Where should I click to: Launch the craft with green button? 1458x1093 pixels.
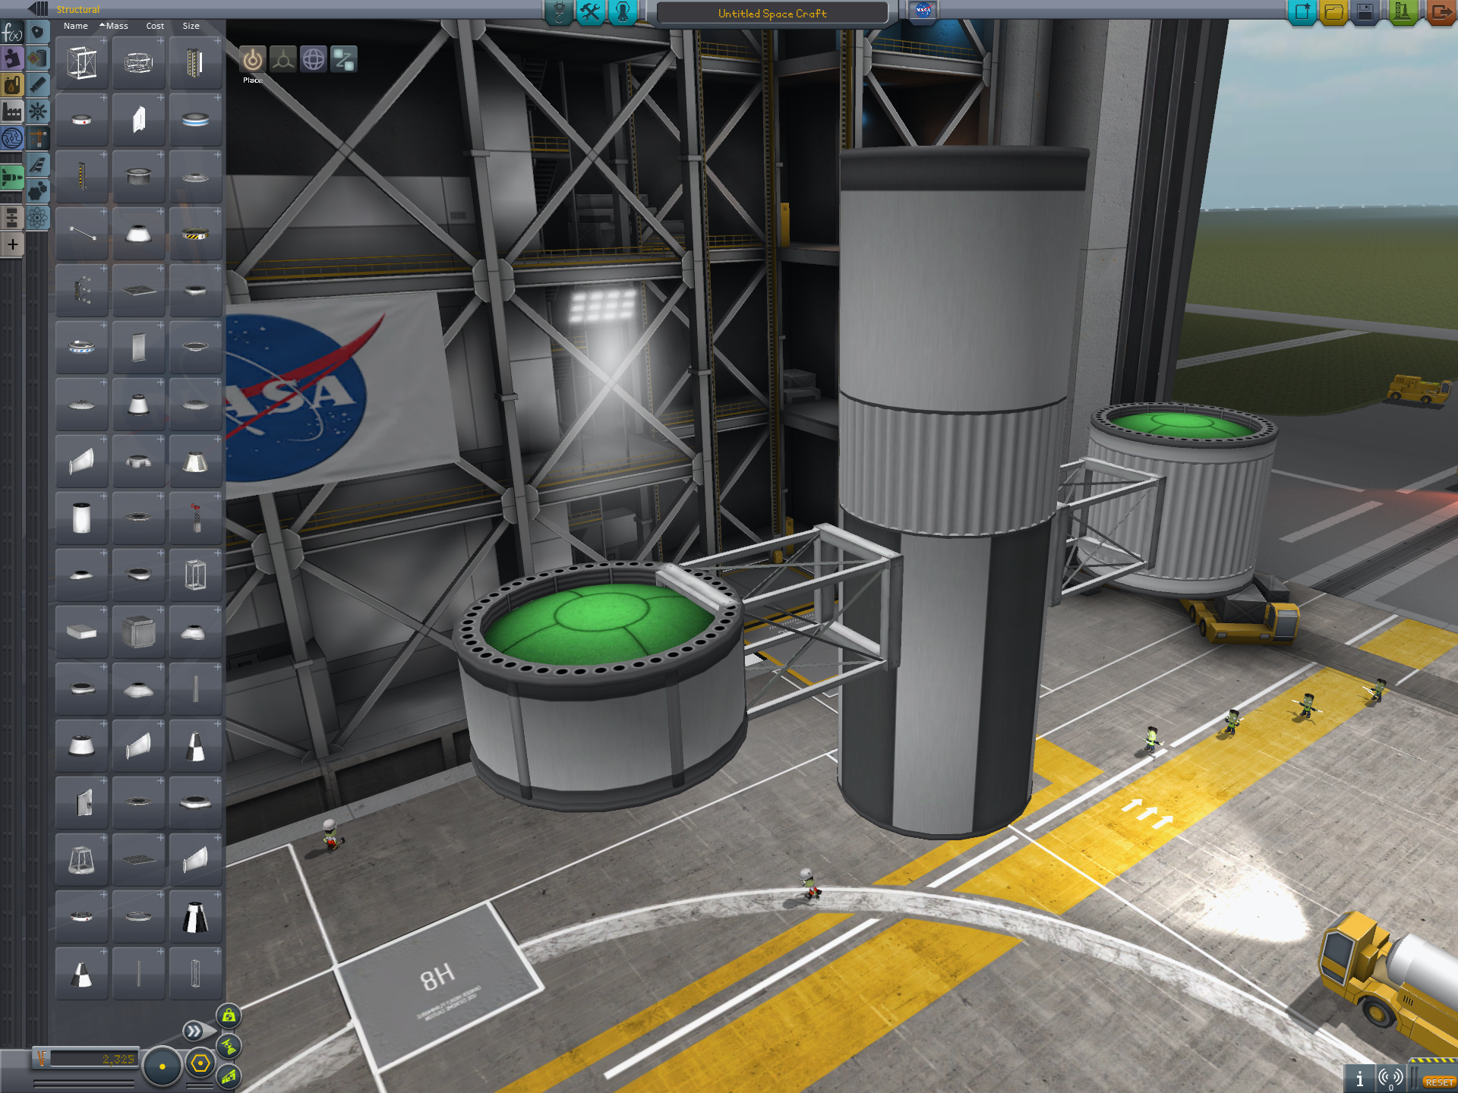point(1403,12)
